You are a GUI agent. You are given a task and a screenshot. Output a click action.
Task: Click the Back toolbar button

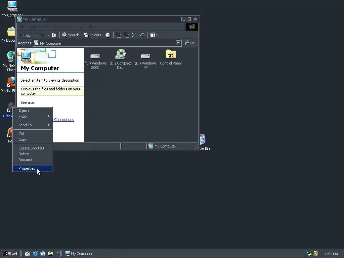click(x=26, y=35)
